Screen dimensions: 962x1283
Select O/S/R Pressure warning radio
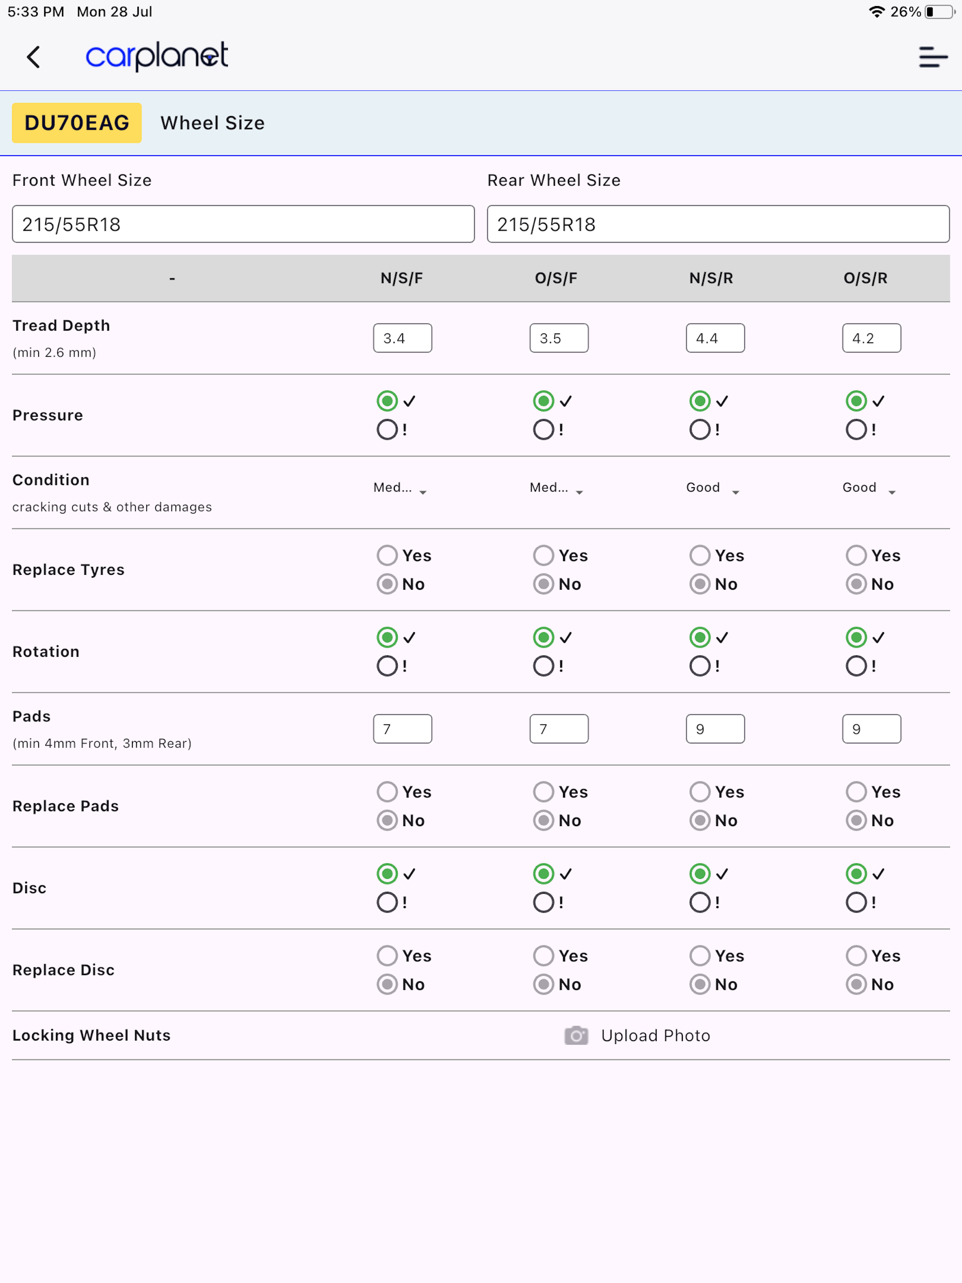pos(856,430)
